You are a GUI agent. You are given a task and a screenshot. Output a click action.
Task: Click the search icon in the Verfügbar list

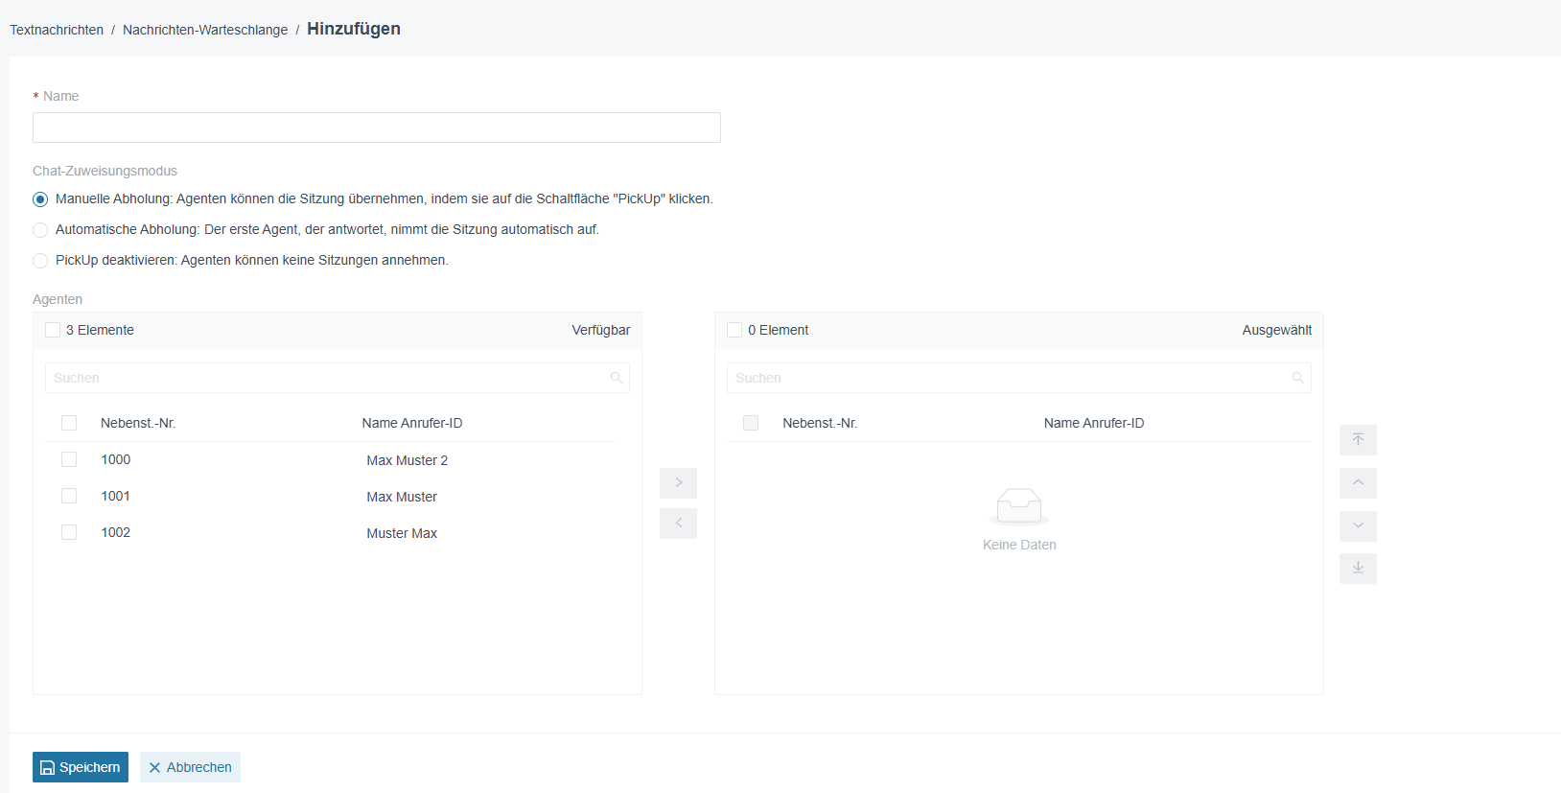click(x=617, y=378)
